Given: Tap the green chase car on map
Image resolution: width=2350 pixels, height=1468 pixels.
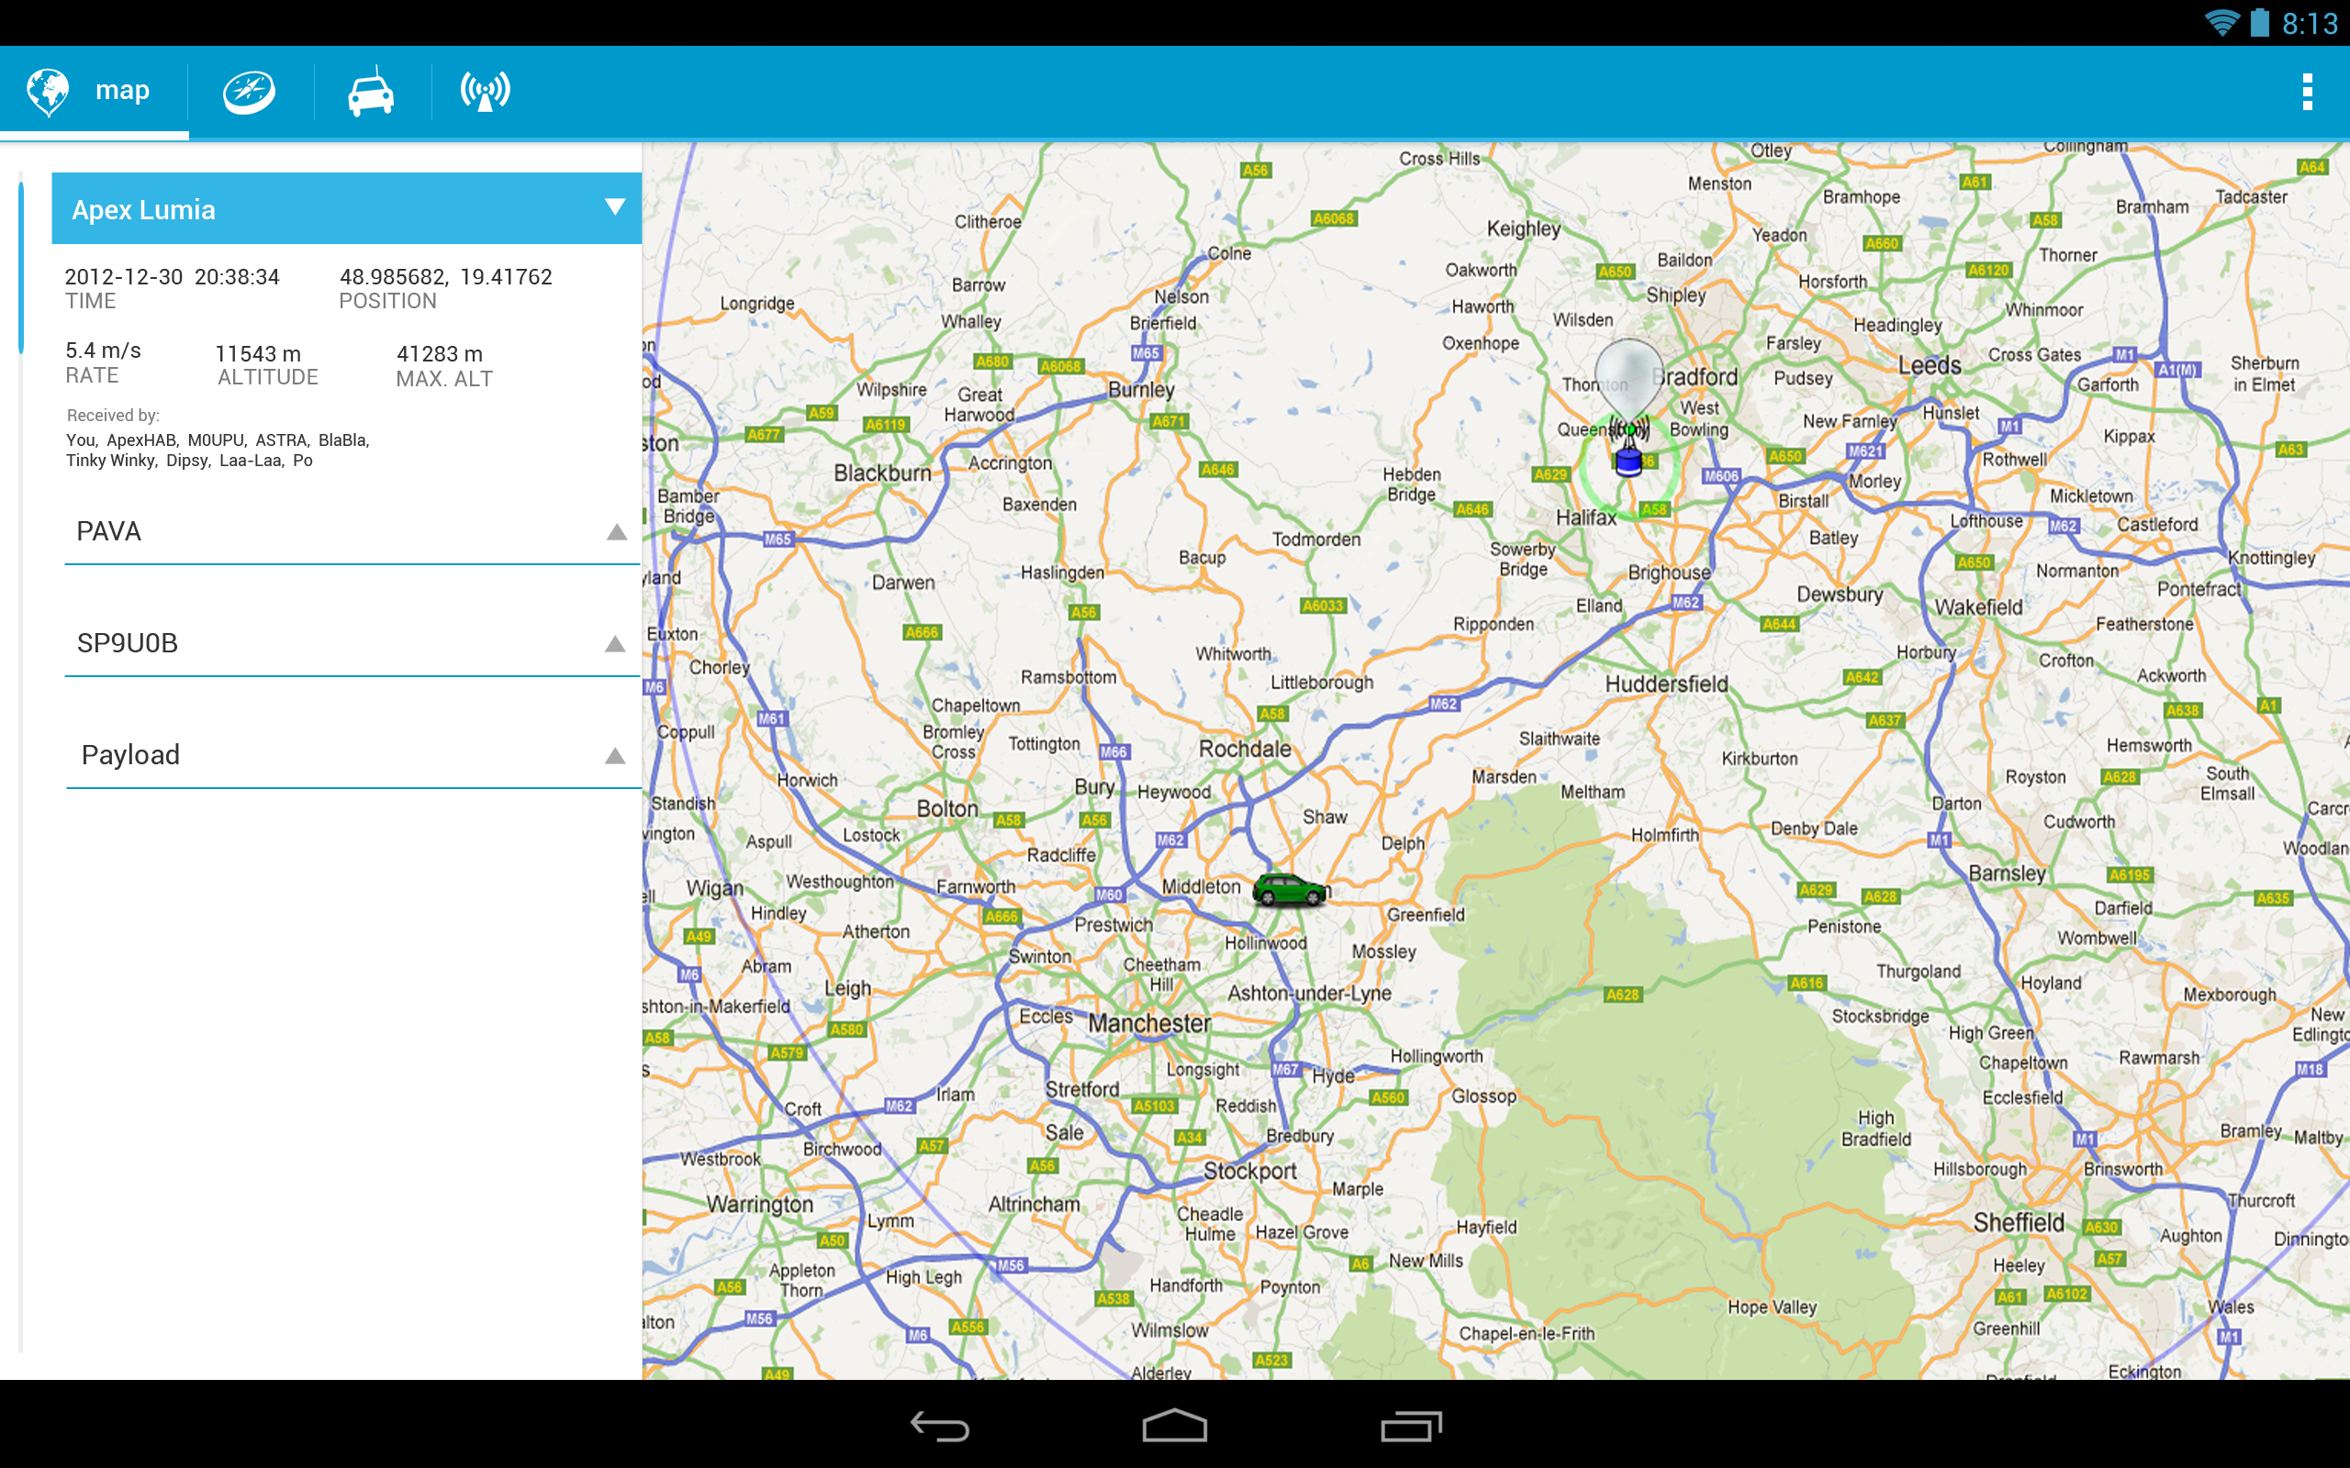Looking at the screenshot, I should (1290, 889).
